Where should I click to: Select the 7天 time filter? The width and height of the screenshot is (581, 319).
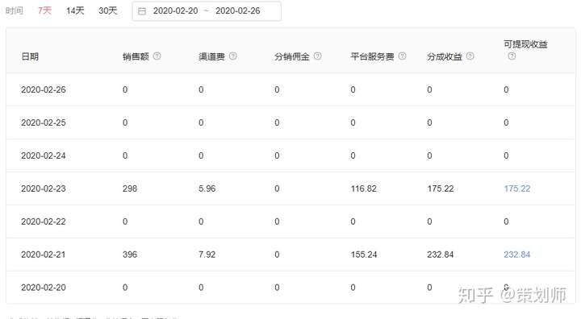[44, 10]
